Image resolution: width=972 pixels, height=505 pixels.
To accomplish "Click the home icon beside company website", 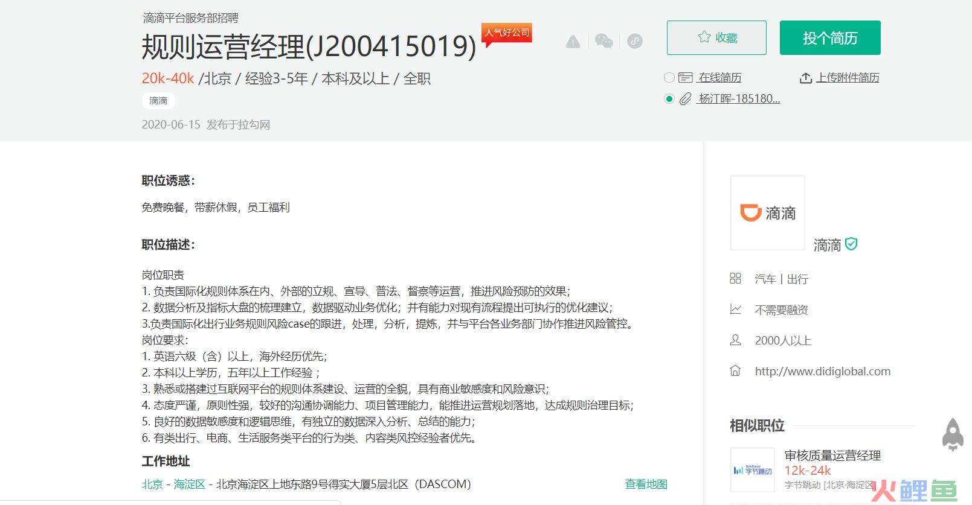I will [x=735, y=370].
